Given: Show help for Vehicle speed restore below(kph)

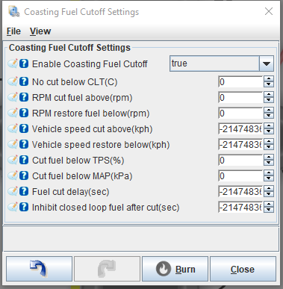Looking at the screenshot, I should pos(24,144).
